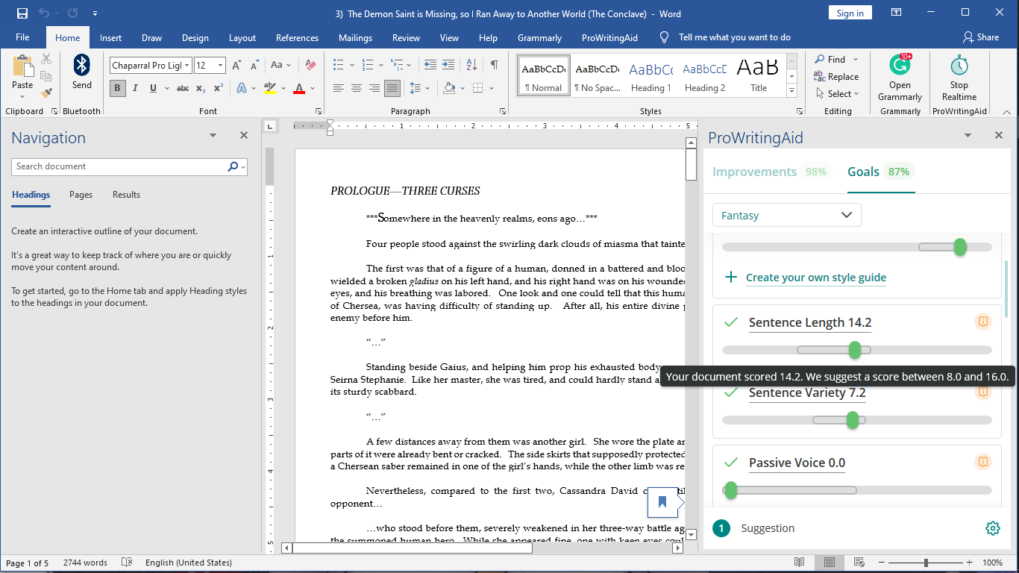Click Create your own style guide link
1019x573 pixels.
(816, 278)
